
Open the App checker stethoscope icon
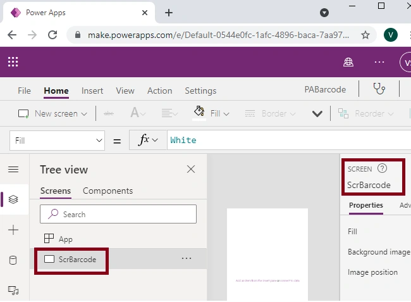click(x=379, y=89)
